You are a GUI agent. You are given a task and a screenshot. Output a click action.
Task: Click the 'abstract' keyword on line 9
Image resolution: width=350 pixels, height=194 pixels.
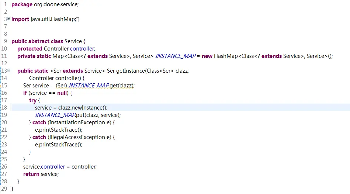point(39,41)
